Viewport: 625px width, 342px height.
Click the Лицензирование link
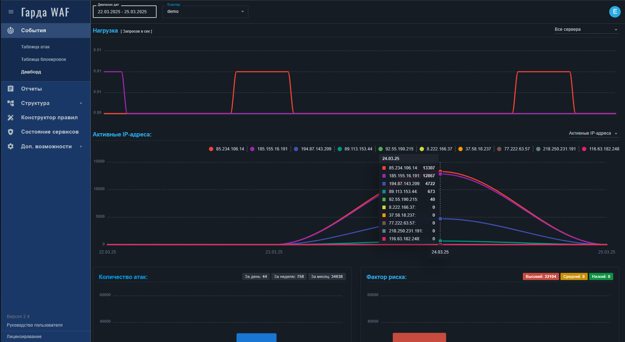click(24, 337)
